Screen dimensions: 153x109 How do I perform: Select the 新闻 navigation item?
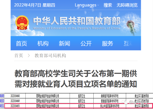65,43
